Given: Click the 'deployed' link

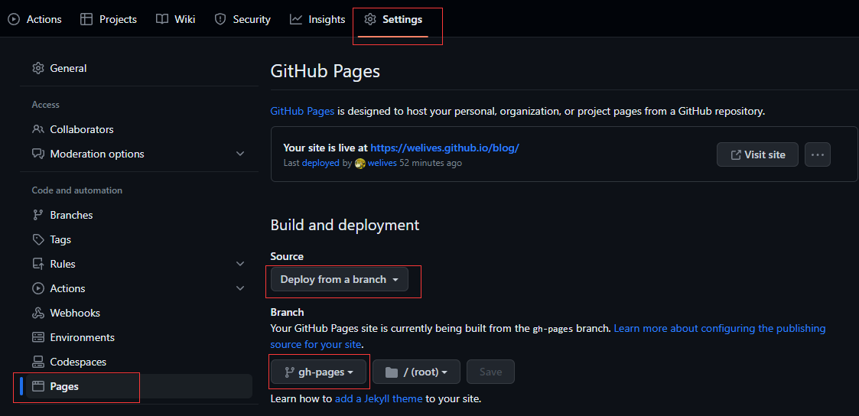Looking at the screenshot, I should pyautogui.click(x=320, y=163).
